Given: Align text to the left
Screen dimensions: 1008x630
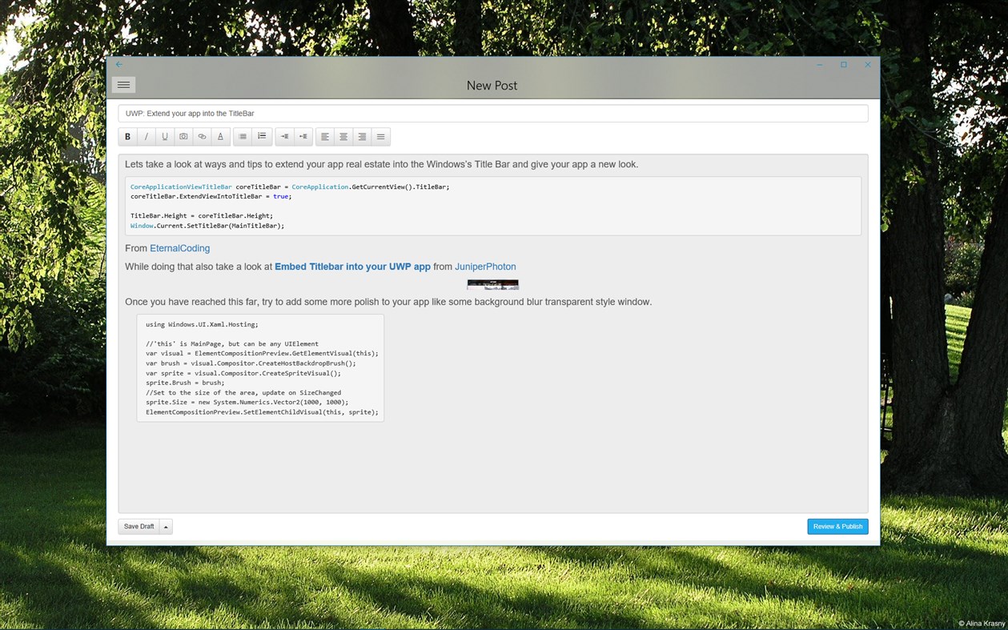Looking at the screenshot, I should [x=324, y=136].
